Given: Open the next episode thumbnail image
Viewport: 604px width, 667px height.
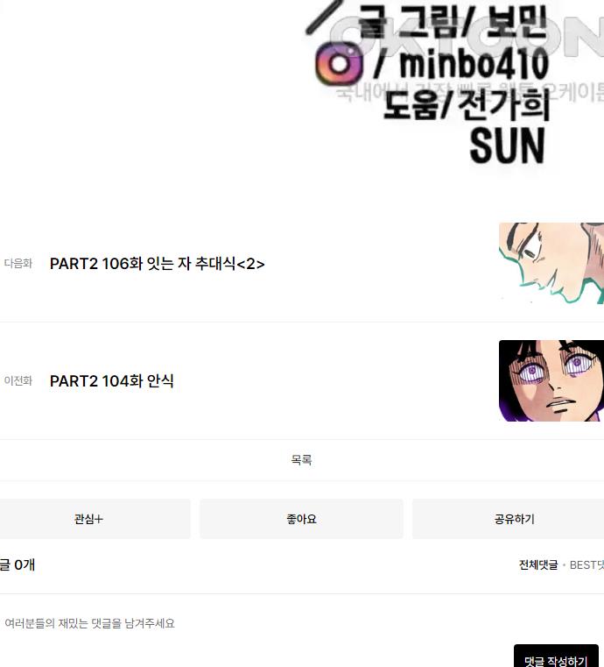Looking at the screenshot, I should [551, 263].
